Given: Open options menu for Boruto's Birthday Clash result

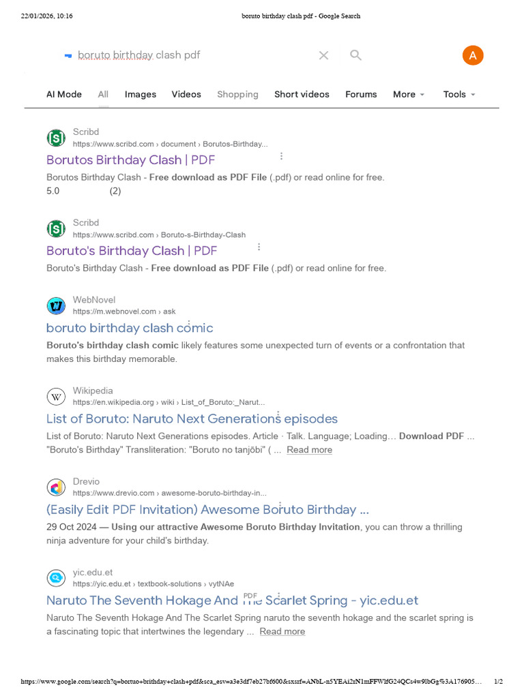Looking at the screenshot, I should pos(259,247).
